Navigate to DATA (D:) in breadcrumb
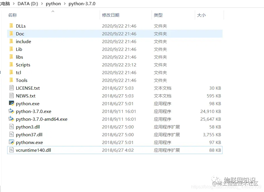The image size is (264, 192). 28,4
